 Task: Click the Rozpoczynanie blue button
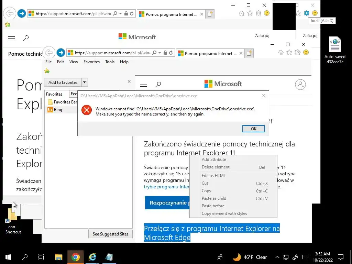coord(167,203)
